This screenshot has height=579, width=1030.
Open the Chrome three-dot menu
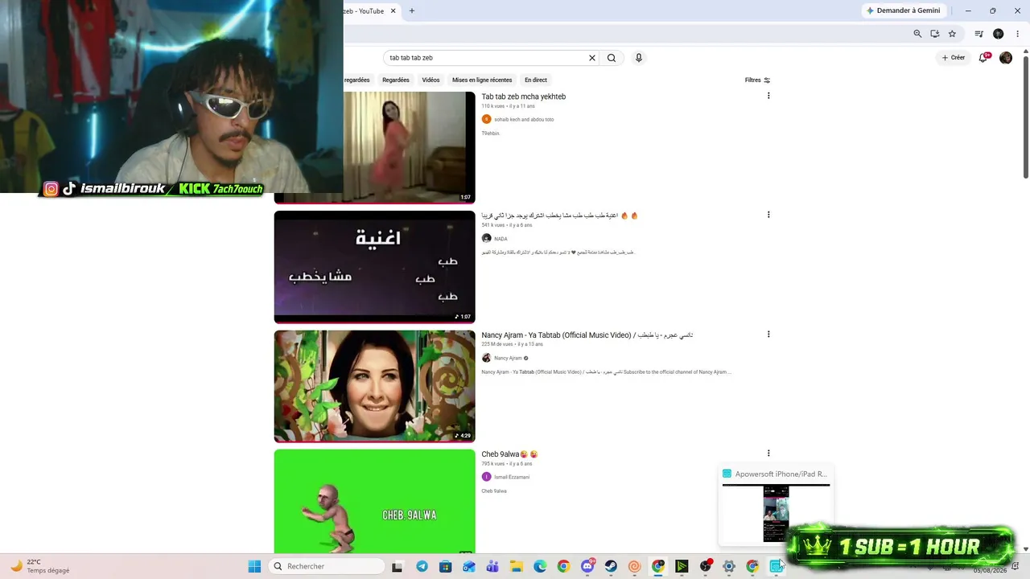[x=1018, y=34]
